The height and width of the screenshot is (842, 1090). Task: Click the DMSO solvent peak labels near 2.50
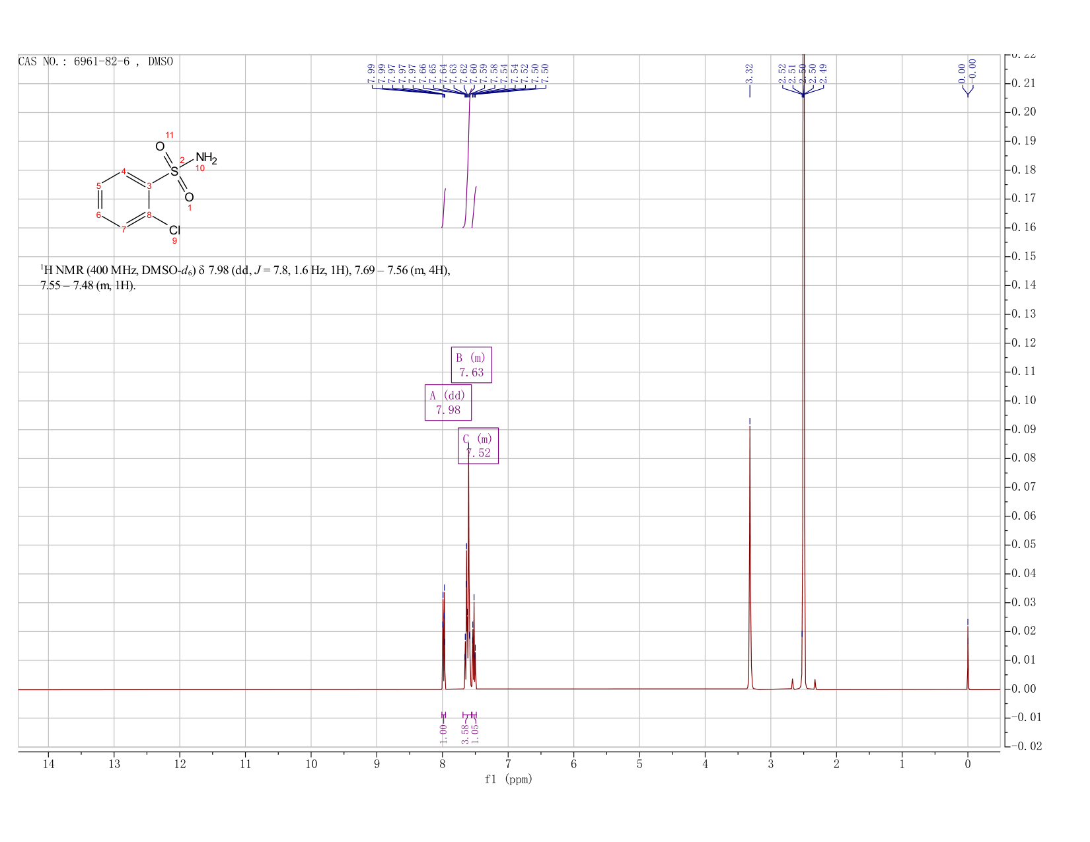[803, 73]
